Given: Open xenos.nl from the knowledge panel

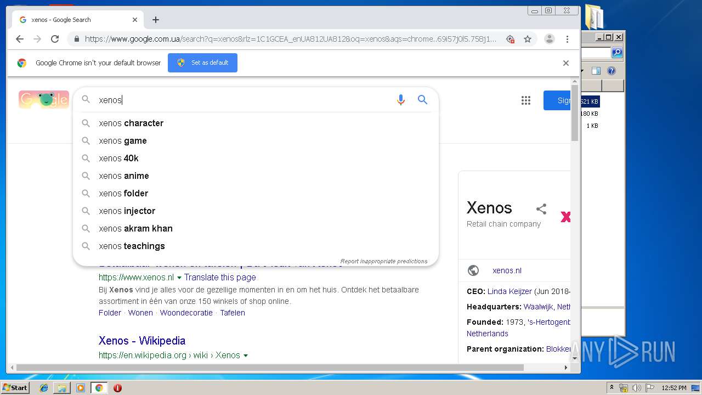Looking at the screenshot, I should point(507,270).
